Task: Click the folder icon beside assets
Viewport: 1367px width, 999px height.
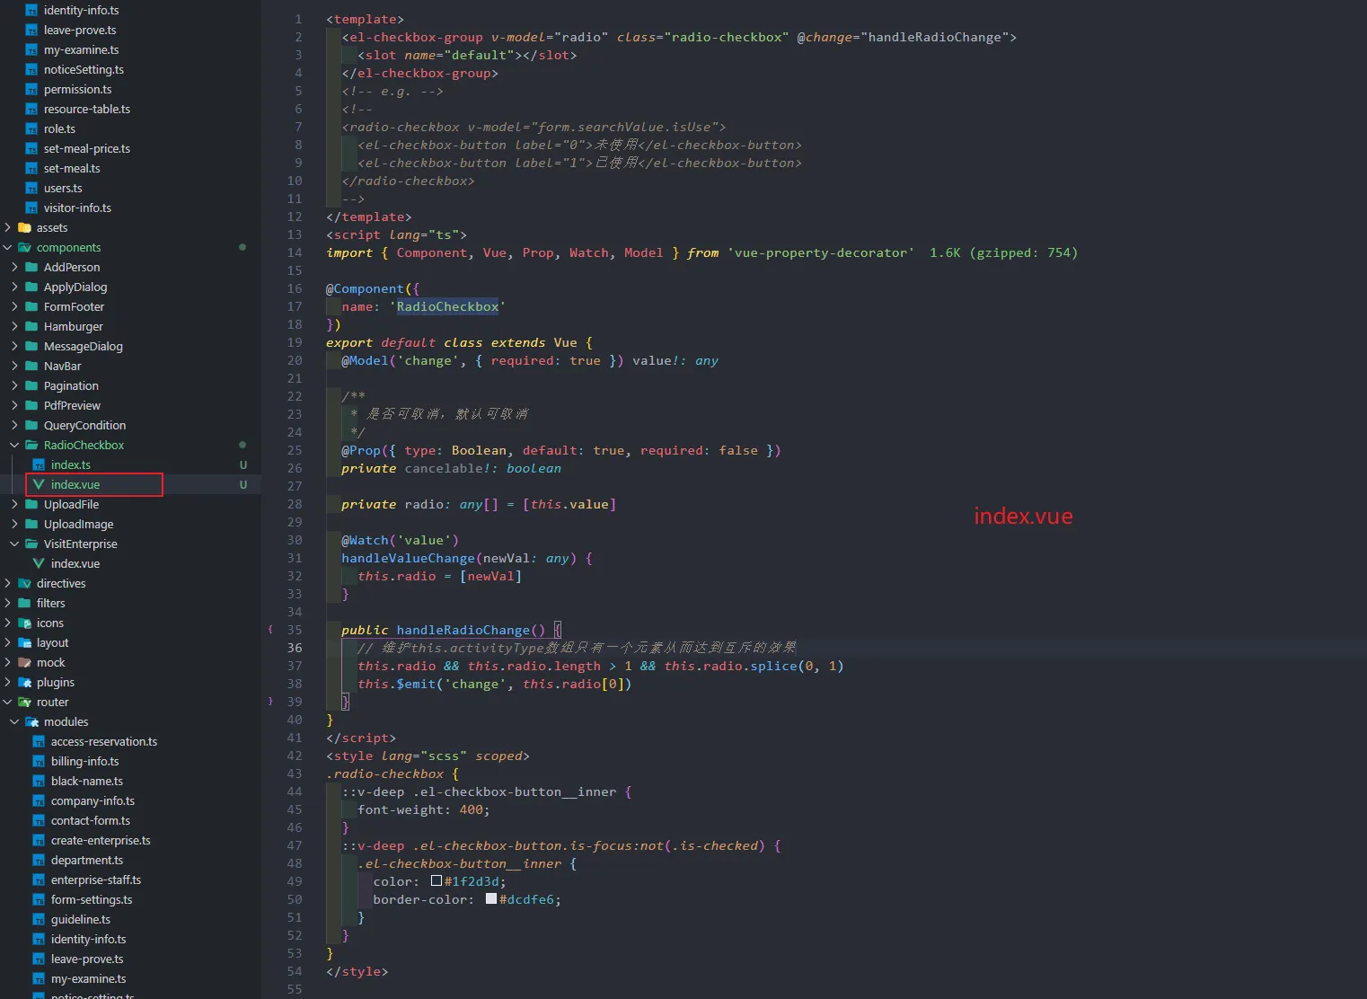Action: tap(24, 227)
